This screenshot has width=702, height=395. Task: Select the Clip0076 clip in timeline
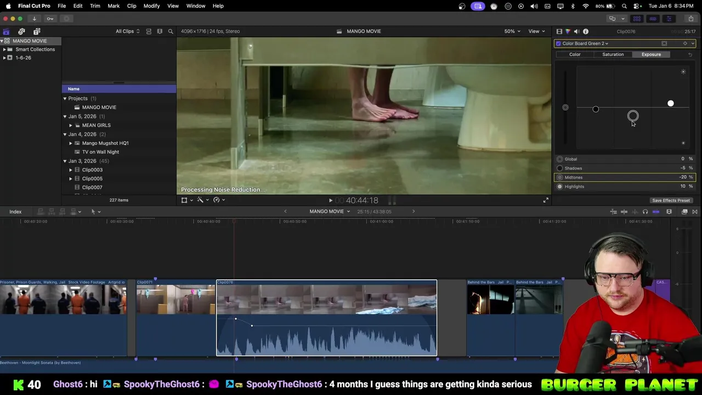326,318
